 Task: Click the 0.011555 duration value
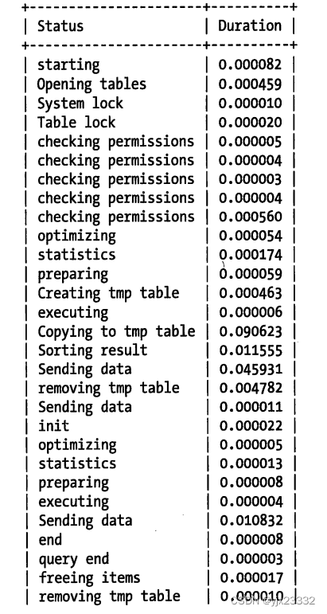click(251, 350)
